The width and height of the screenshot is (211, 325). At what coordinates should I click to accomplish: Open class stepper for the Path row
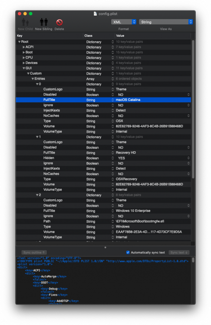click(112, 221)
